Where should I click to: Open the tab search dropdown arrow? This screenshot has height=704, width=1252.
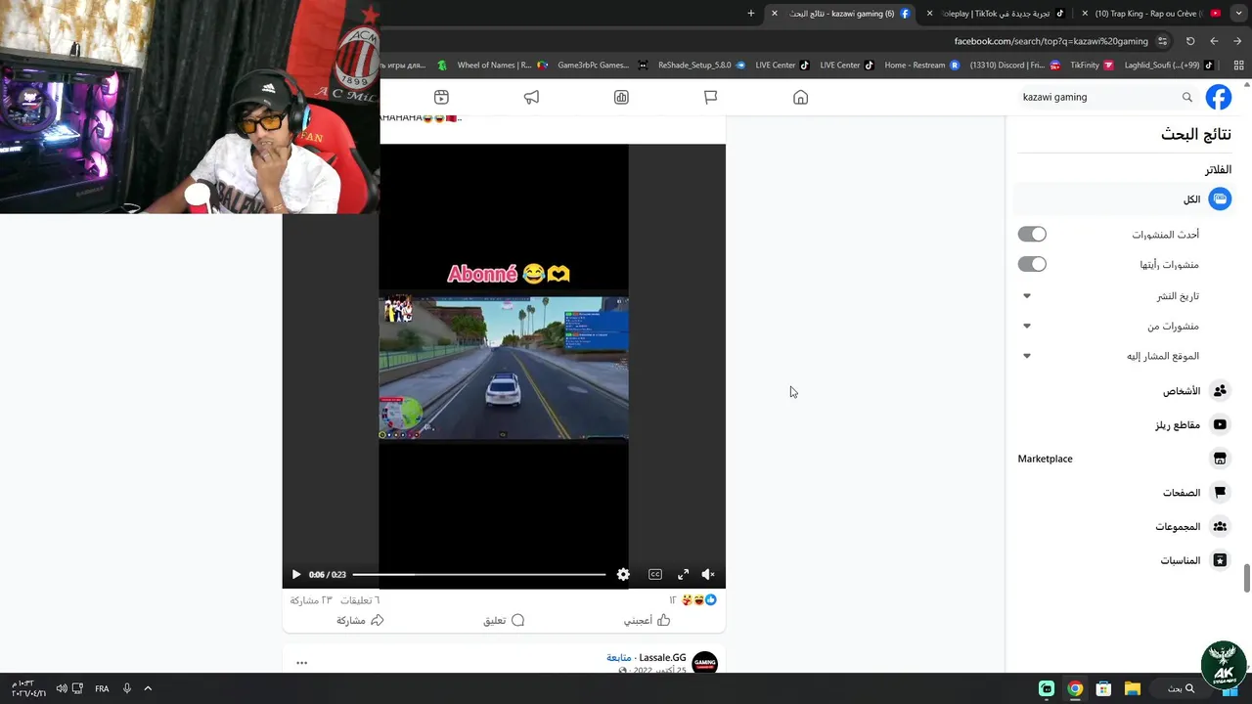pos(1239,14)
